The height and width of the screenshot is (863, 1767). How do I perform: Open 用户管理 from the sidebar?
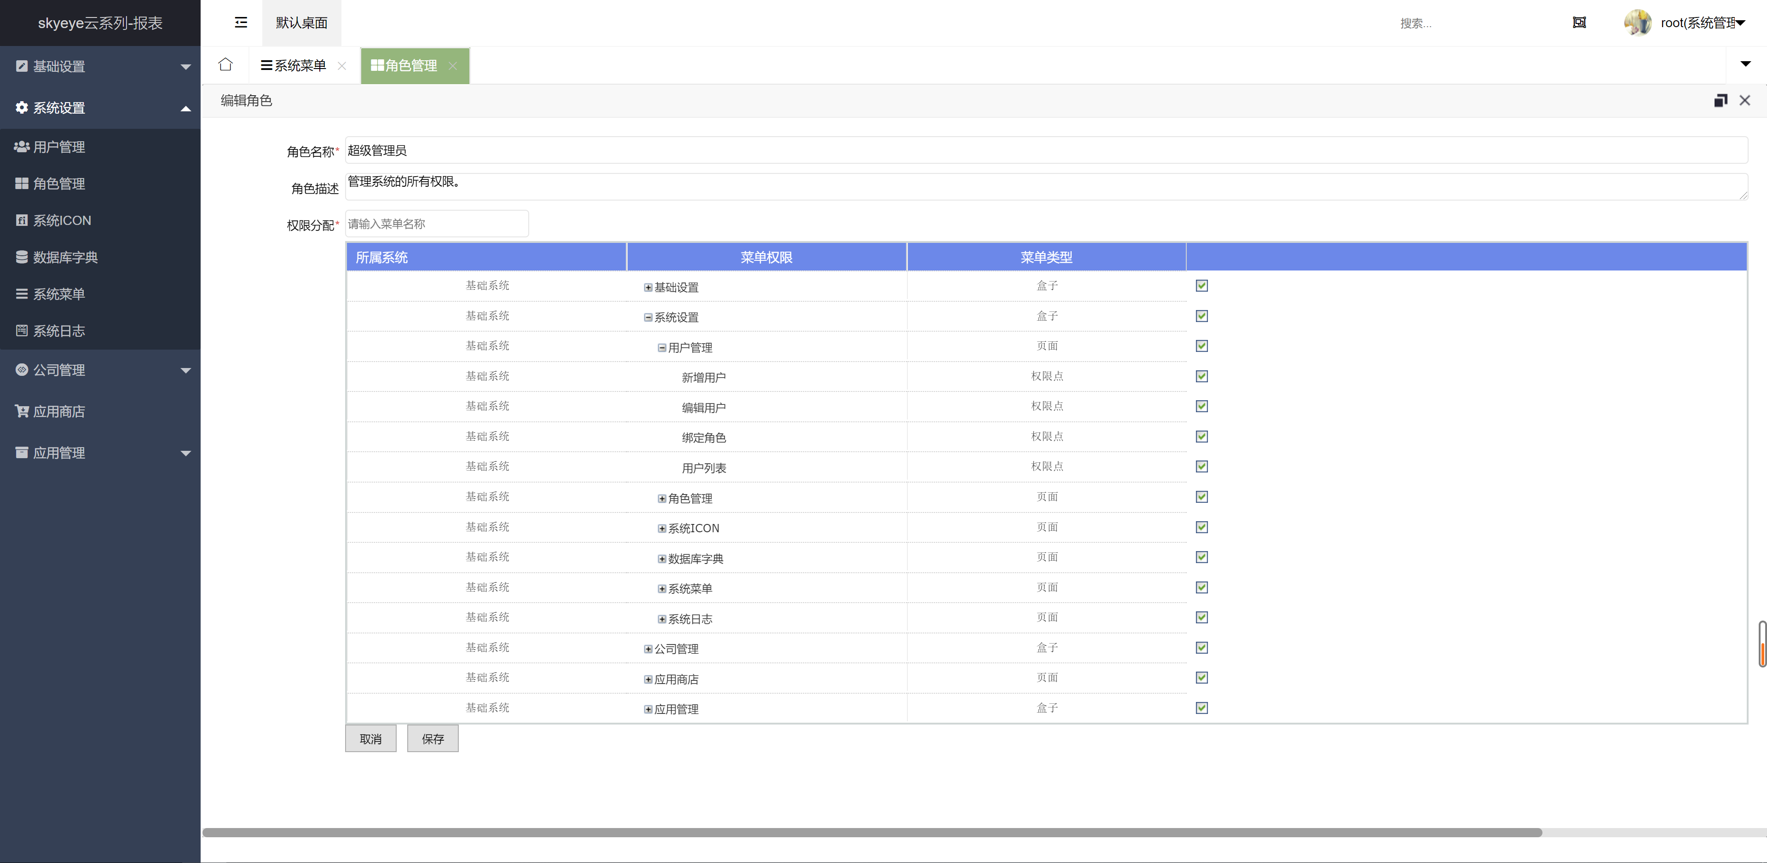click(x=59, y=147)
